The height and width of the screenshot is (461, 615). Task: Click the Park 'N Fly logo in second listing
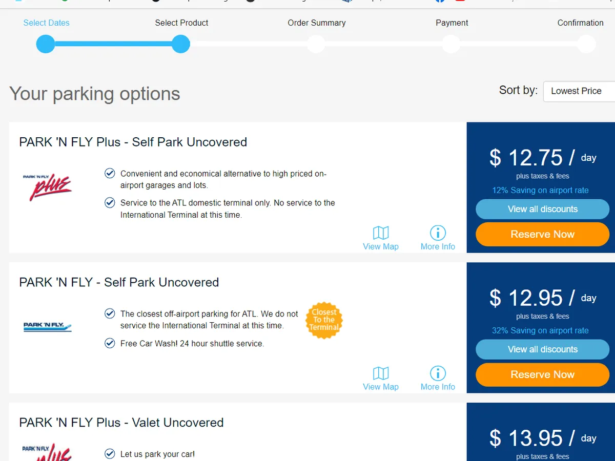[x=48, y=326]
